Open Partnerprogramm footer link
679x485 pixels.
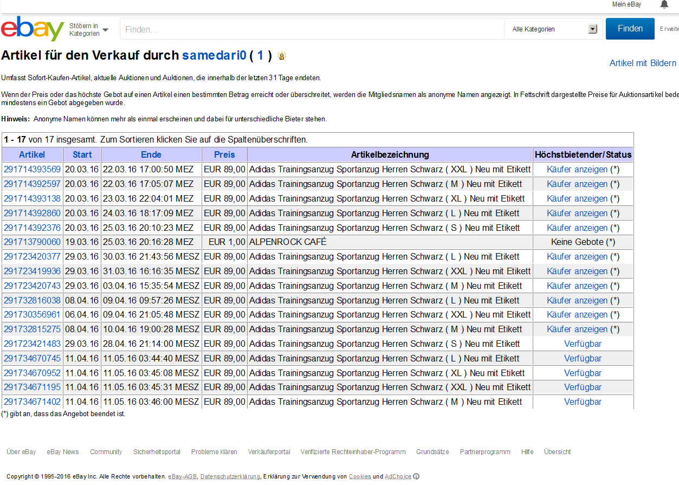[485, 452]
